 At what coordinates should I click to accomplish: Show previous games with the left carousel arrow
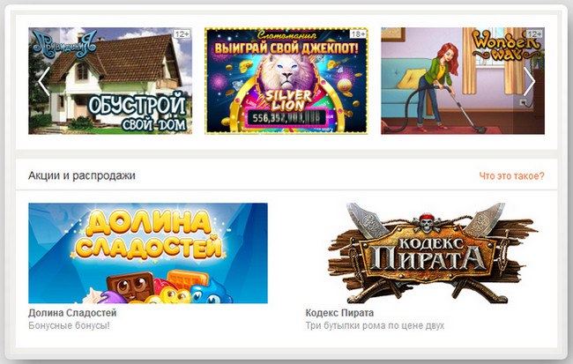pyautogui.click(x=44, y=81)
